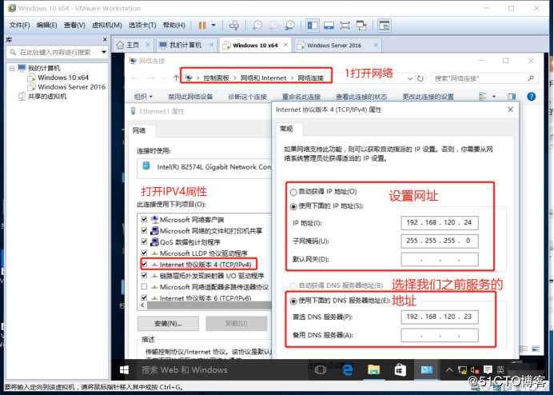Open the 帮助(H) menu
554x395 pixels.
point(173,25)
